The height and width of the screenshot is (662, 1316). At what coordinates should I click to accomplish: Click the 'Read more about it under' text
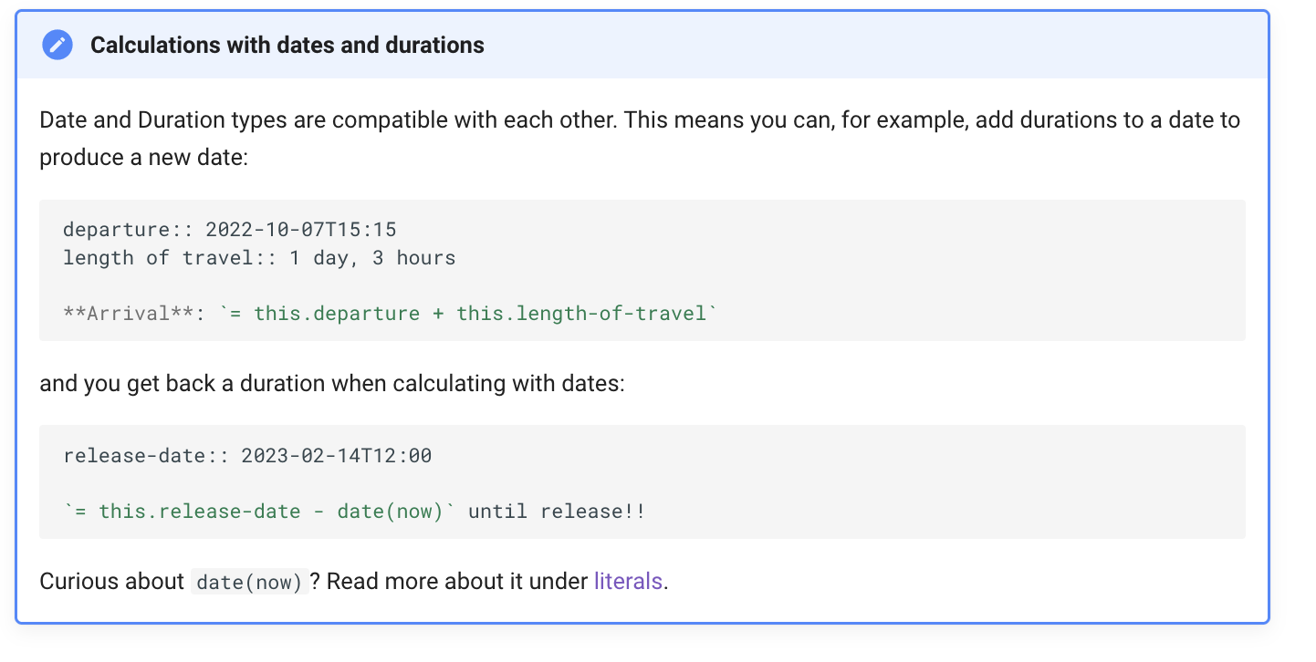[x=456, y=581]
